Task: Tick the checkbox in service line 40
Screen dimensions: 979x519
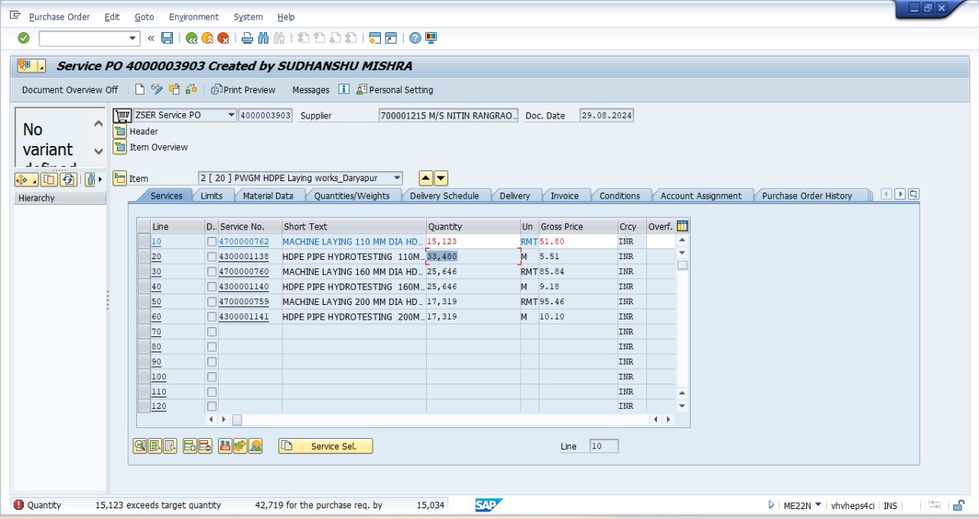Action: tap(212, 287)
